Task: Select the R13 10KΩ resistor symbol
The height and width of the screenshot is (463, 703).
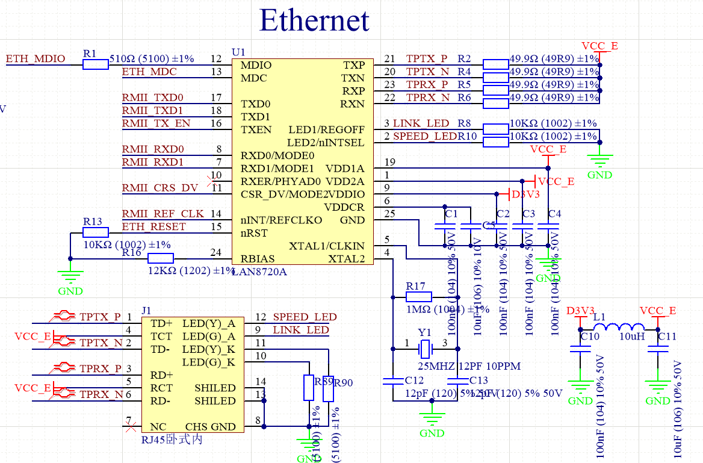Action: (x=96, y=232)
